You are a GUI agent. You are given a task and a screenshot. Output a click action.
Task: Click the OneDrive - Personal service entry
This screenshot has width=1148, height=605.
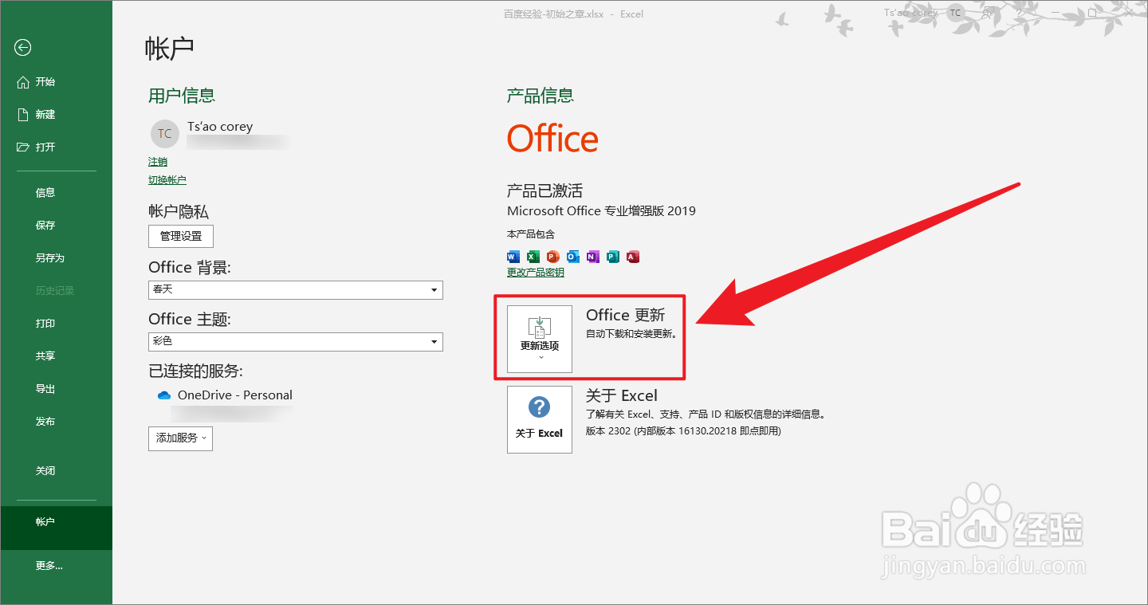(x=225, y=395)
